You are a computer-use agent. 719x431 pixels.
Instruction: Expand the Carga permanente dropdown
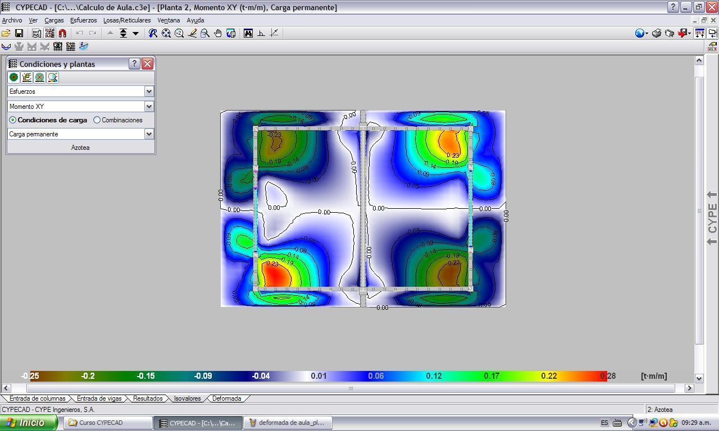pyautogui.click(x=149, y=134)
